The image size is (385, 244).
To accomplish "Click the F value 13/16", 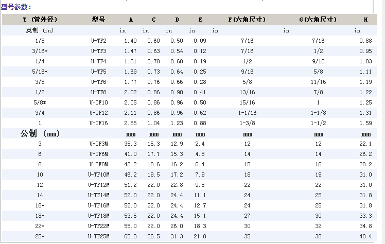I will 247,92.
